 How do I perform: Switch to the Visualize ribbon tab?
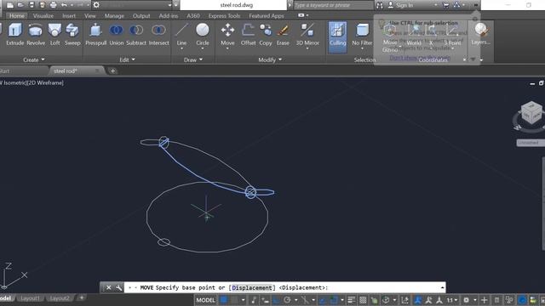(x=43, y=15)
